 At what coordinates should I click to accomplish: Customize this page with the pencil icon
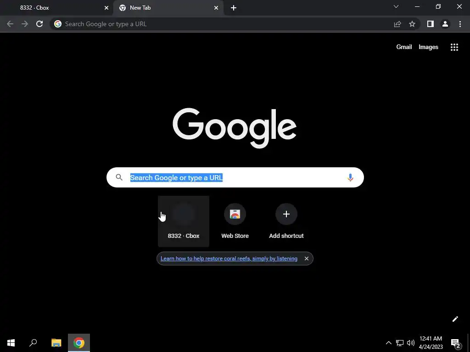[455, 319]
